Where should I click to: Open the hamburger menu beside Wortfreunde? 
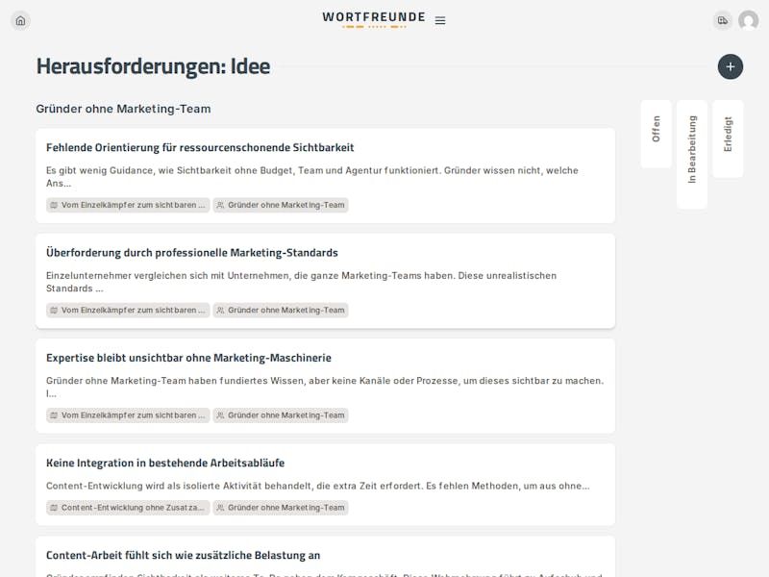(440, 20)
